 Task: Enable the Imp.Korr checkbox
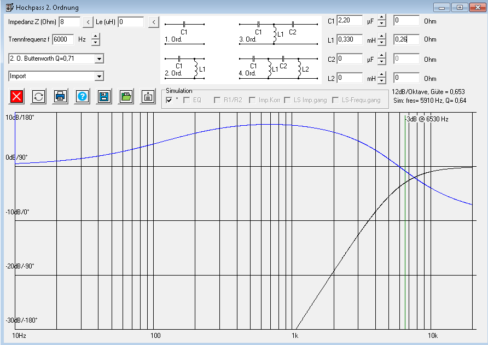(252, 100)
